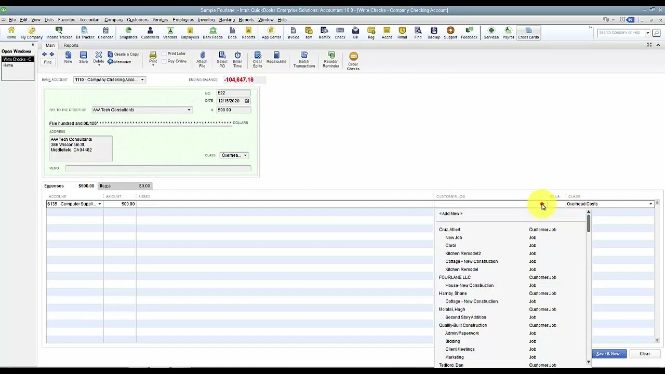Open the Support icon
Image resolution: width=665 pixels, height=374 pixels.
click(450, 33)
